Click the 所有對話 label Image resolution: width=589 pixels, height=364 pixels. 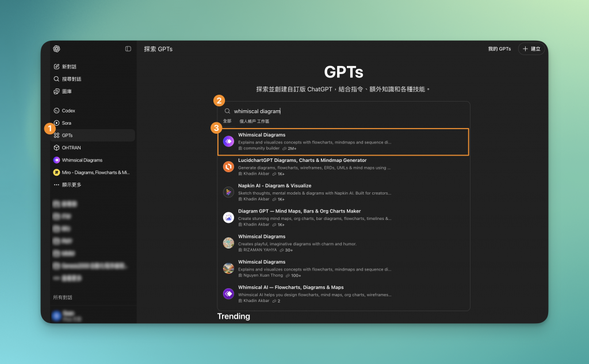click(63, 297)
